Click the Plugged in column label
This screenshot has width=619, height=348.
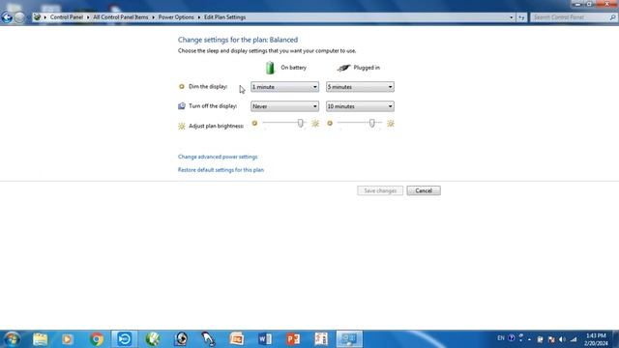(367, 68)
